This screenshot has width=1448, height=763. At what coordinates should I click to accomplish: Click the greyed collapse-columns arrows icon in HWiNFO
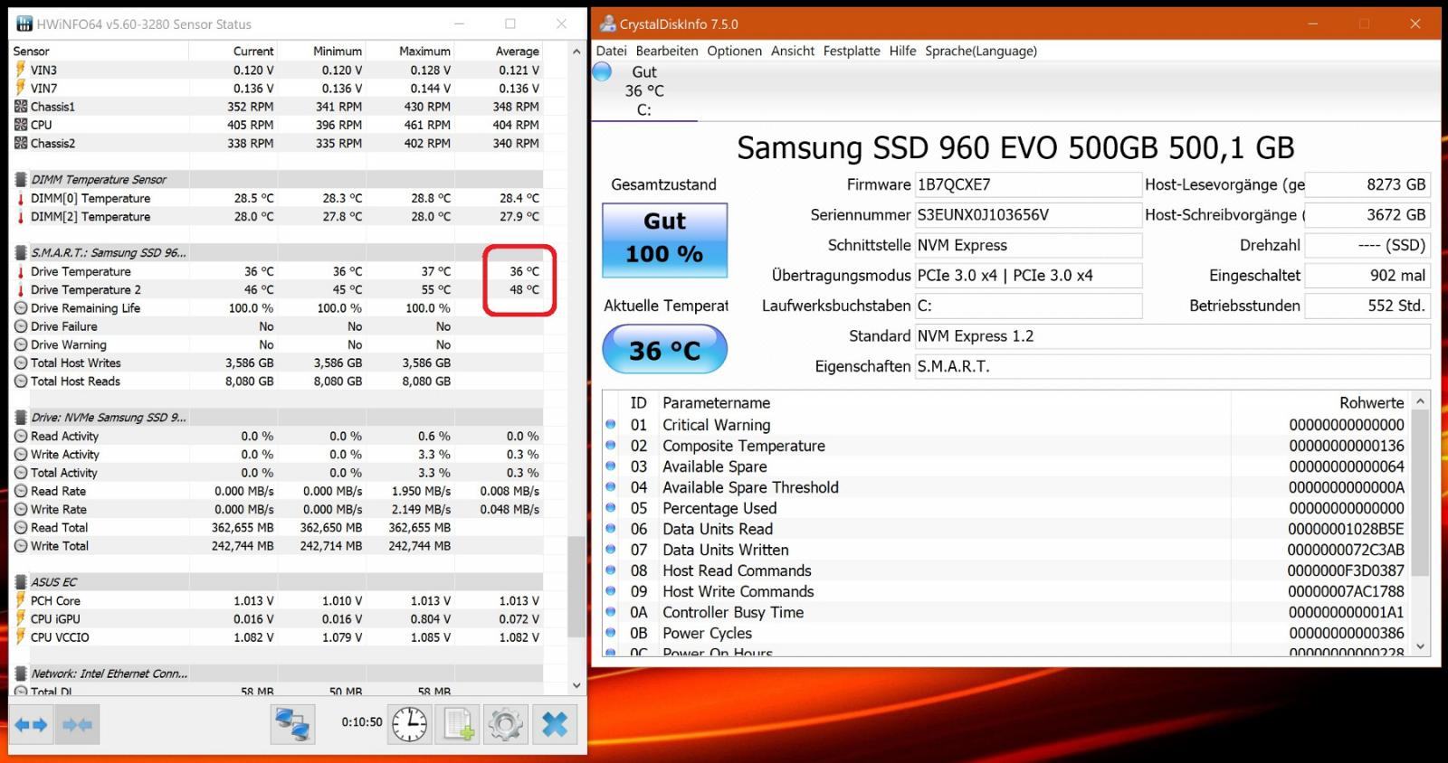pos(76,724)
